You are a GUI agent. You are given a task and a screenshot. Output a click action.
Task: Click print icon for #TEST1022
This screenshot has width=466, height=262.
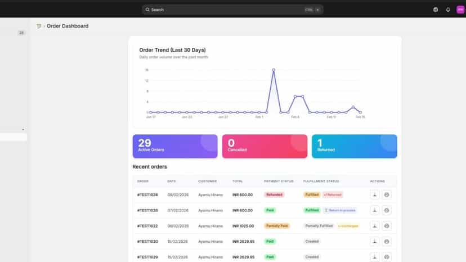click(386, 226)
